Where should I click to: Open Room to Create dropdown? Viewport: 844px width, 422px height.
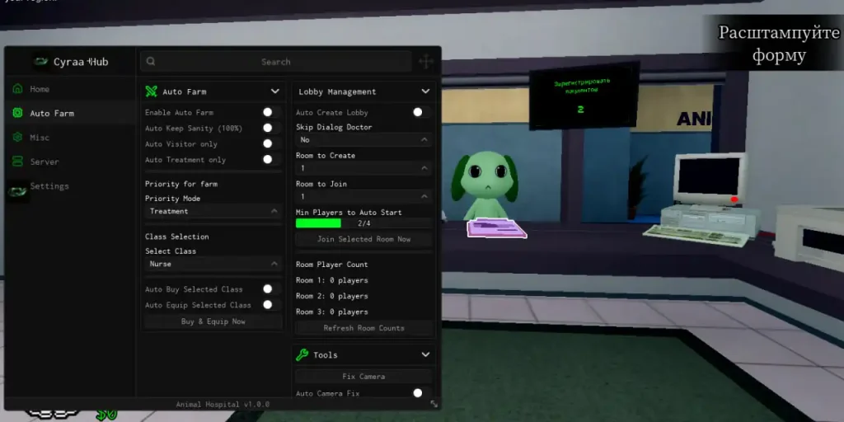coord(363,168)
